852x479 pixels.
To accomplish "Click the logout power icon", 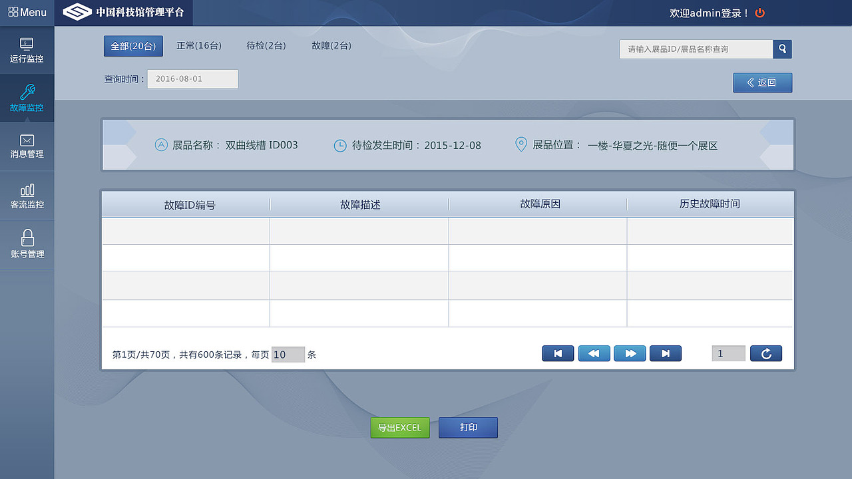I will point(759,12).
